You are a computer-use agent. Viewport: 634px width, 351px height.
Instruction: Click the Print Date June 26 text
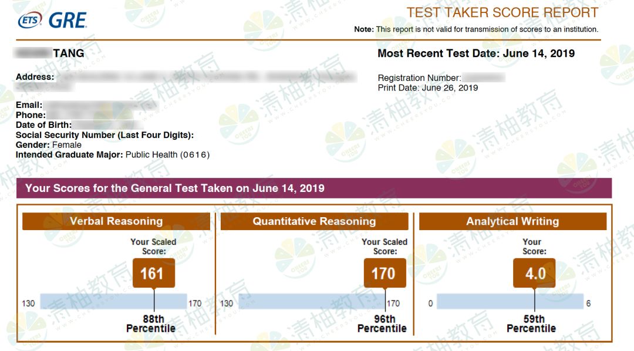[428, 88]
